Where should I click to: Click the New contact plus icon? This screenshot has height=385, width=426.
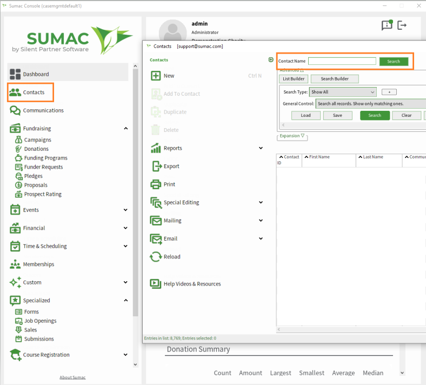[156, 76]
